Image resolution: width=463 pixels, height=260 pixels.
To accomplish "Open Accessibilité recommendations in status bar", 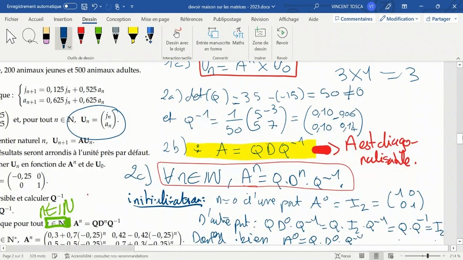I will pyautogui.click(x=106, y=256).
